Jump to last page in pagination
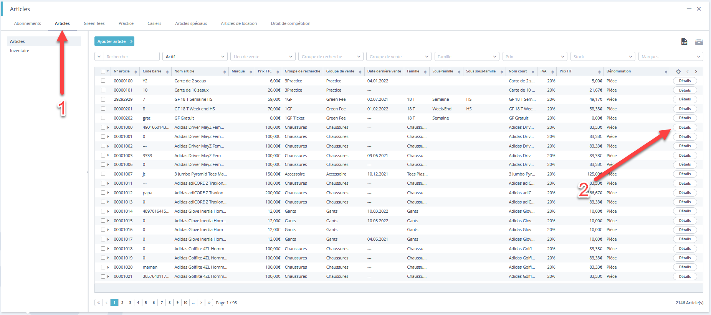The width and height of the screenshot is (711, 315). coord(209,303)
